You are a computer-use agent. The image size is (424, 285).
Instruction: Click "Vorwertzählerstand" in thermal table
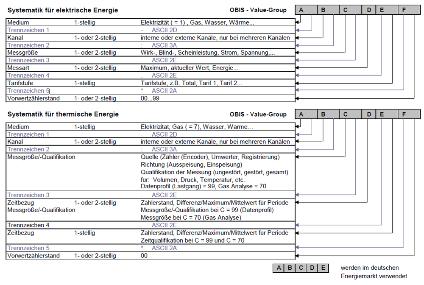click(x=33, y=256)
